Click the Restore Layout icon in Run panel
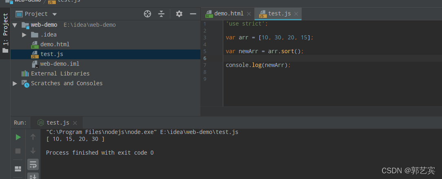 [18, 168]
